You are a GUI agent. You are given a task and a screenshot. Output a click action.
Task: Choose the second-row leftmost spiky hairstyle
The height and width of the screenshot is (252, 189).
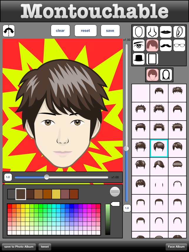[141, 111]
